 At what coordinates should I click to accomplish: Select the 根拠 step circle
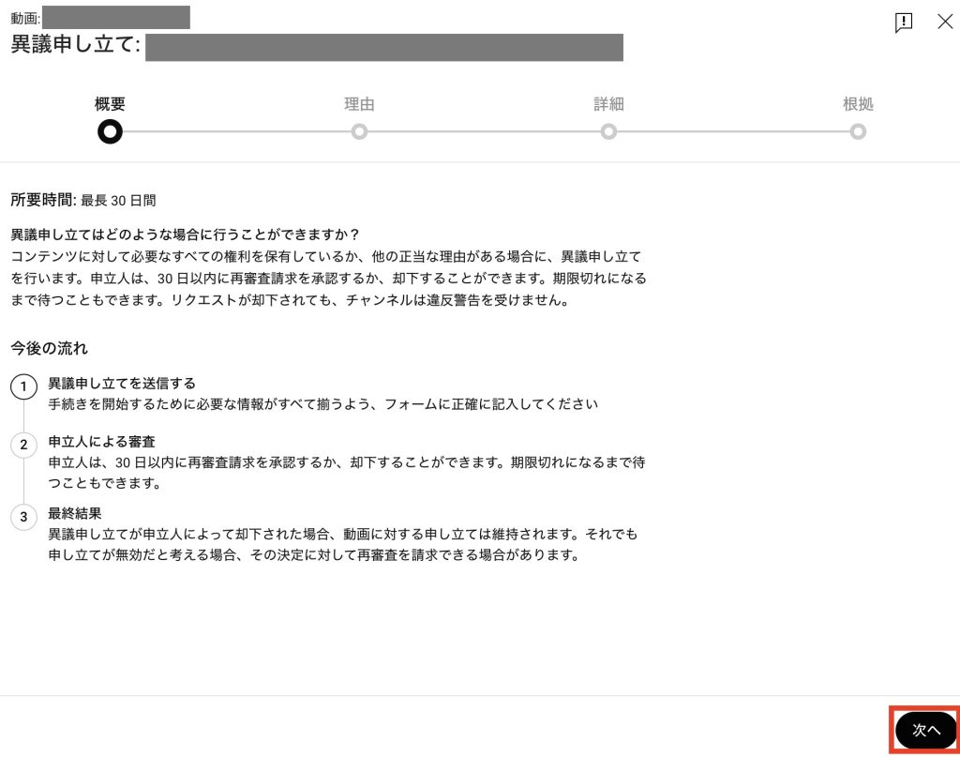click(858, 131)
